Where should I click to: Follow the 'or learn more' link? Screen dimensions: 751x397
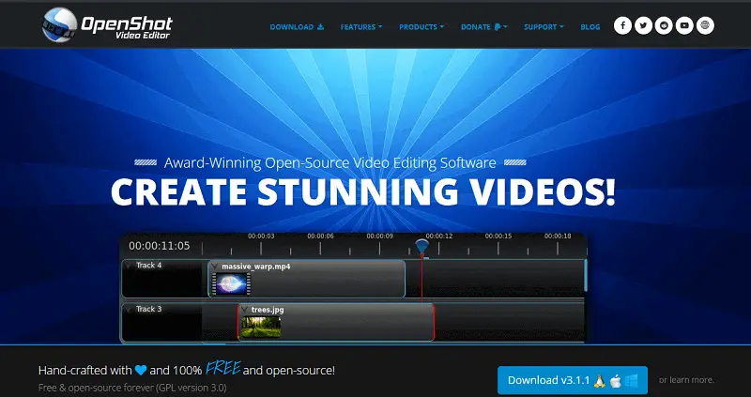tap(686, 380)
